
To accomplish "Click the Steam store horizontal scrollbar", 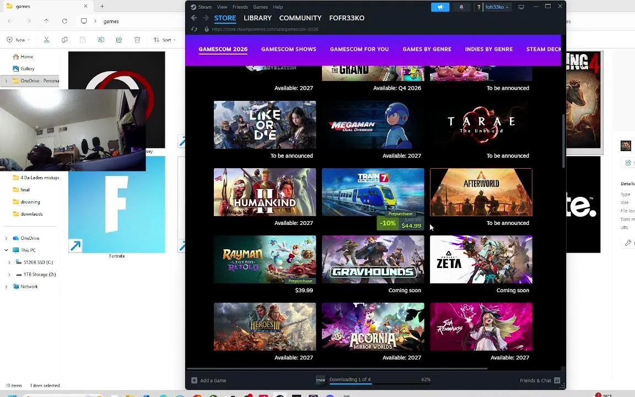I will [x=337, y=369].
